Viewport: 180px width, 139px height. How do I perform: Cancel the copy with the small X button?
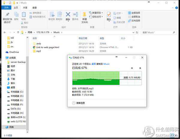tap(140, 68)
